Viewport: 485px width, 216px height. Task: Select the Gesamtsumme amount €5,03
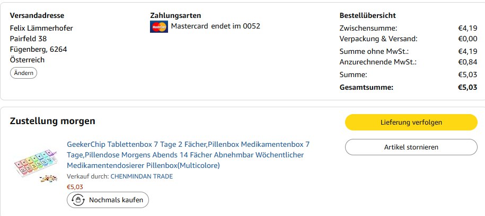pyautogui.click(x=468, y=87)
